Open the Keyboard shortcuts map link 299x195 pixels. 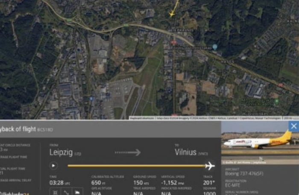coord(142,118)
